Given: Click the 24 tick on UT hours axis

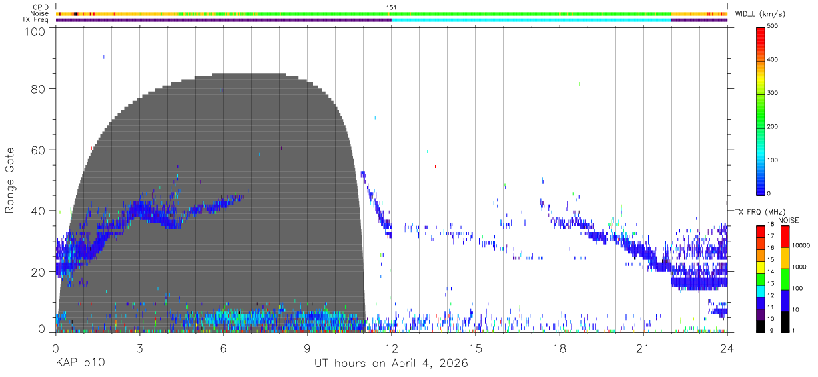Looking at the screenshot, I should click(727, 348).
